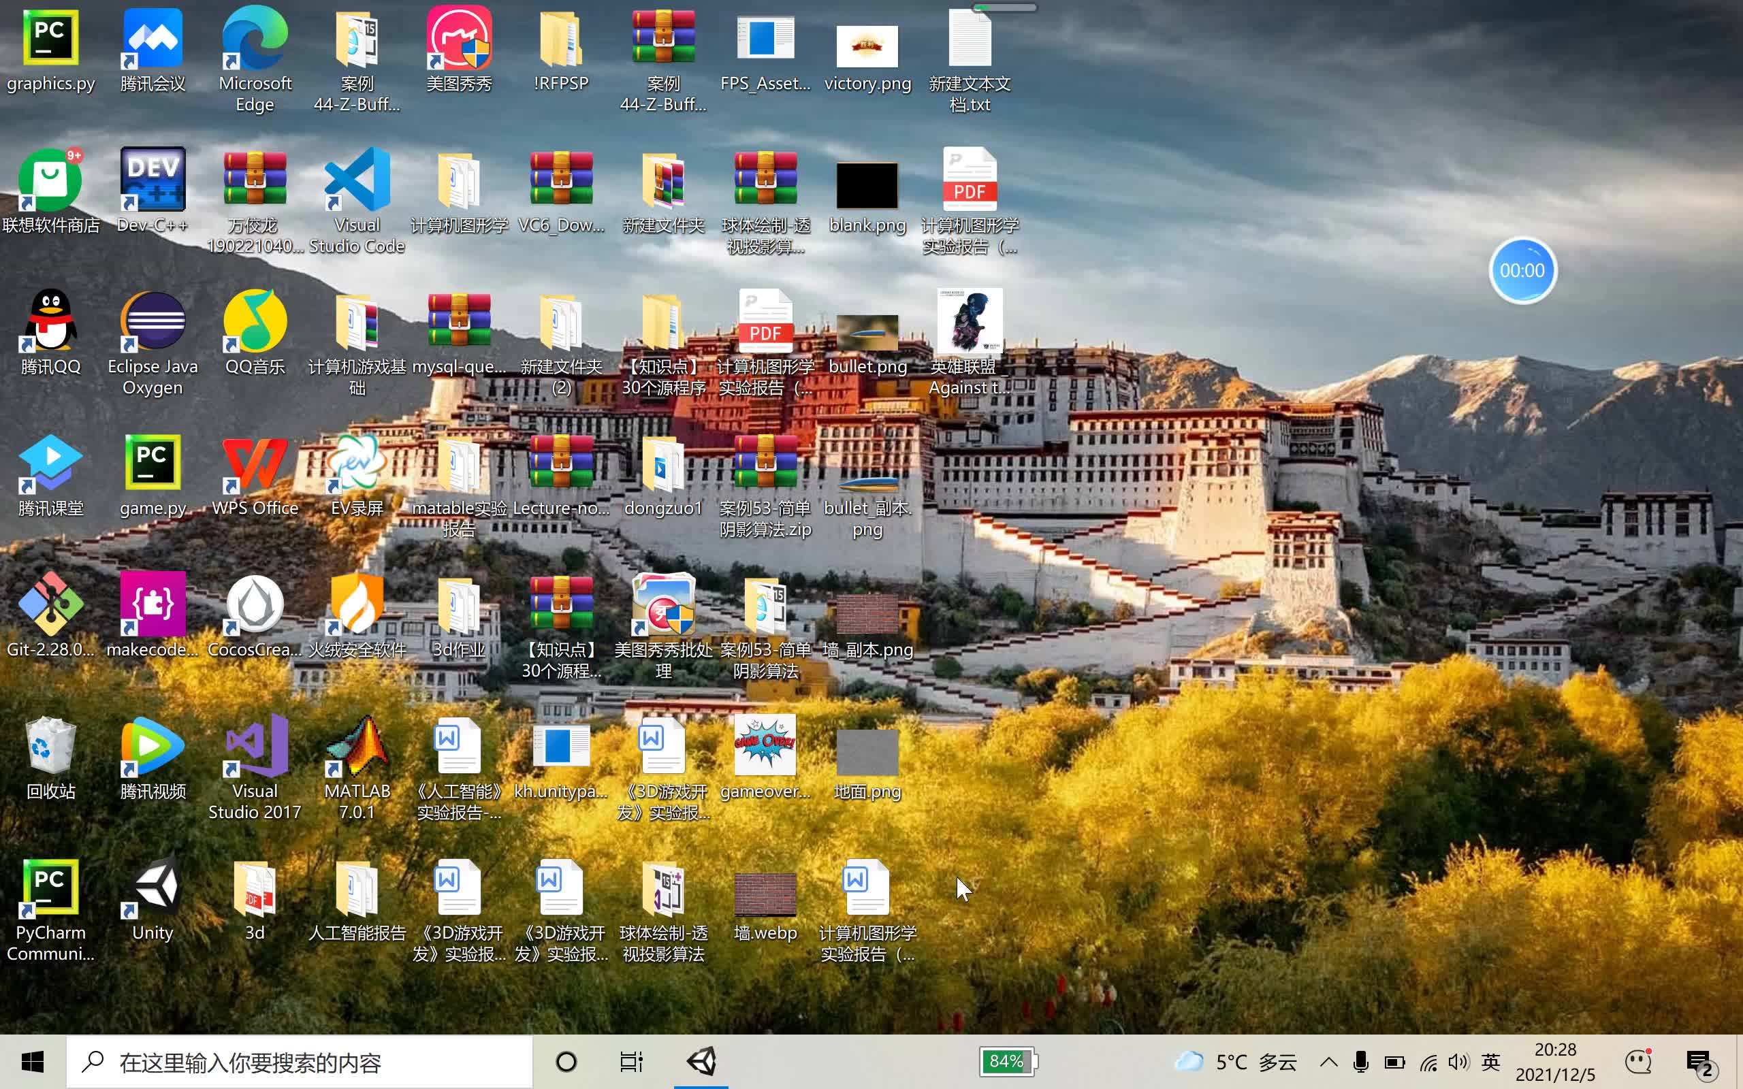Open Wi-Fi network tray icon
The height and width of the screenshot is (1089, 1743).
coord(1428,1062)
